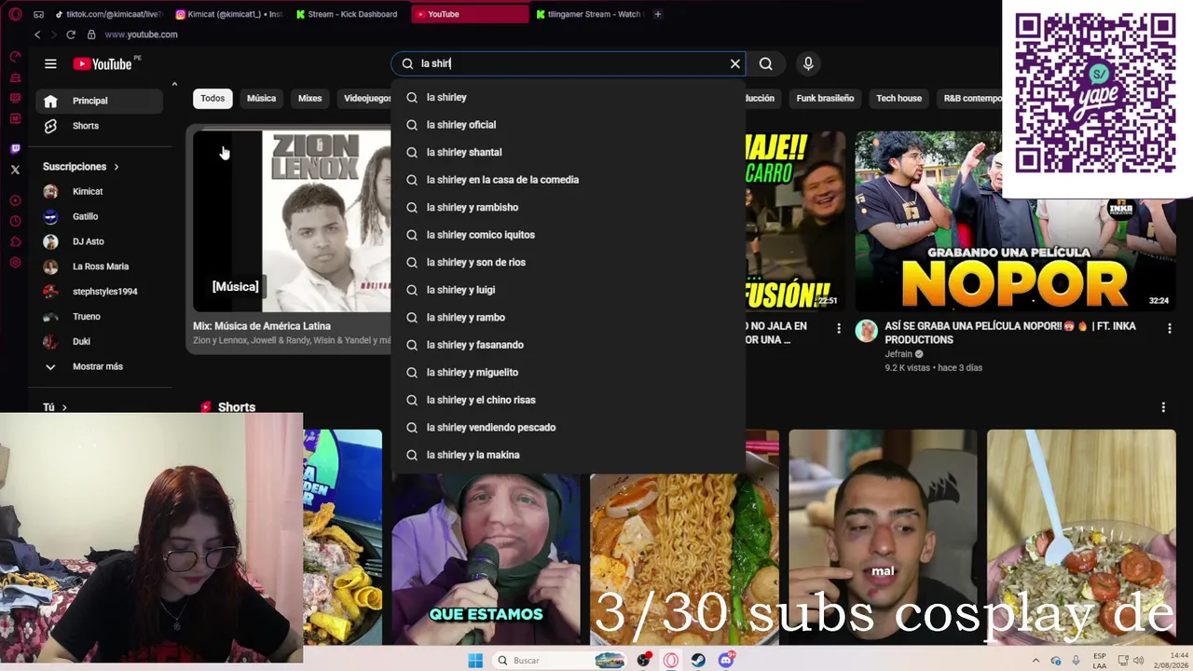Reload the page

point(70,34)
